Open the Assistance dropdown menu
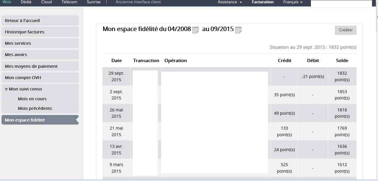 [230, 2]
